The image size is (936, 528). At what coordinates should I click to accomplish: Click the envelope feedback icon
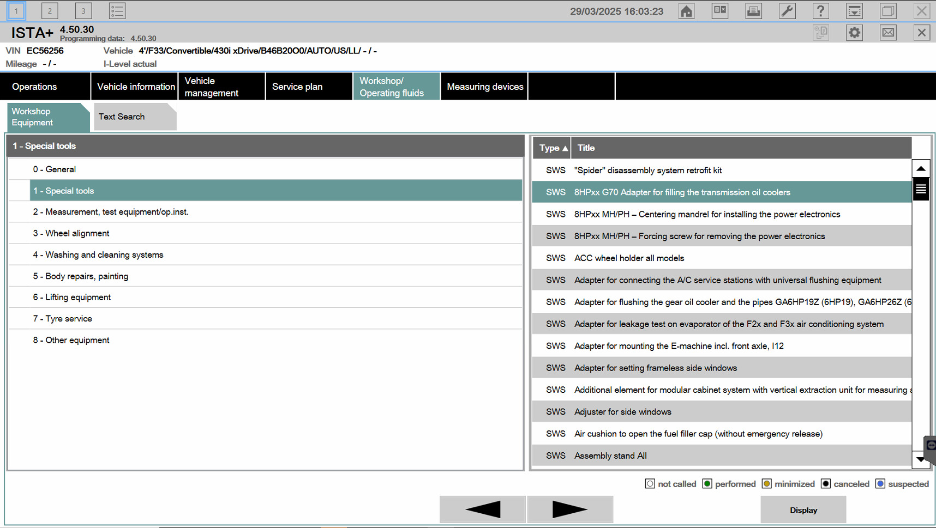888,33
